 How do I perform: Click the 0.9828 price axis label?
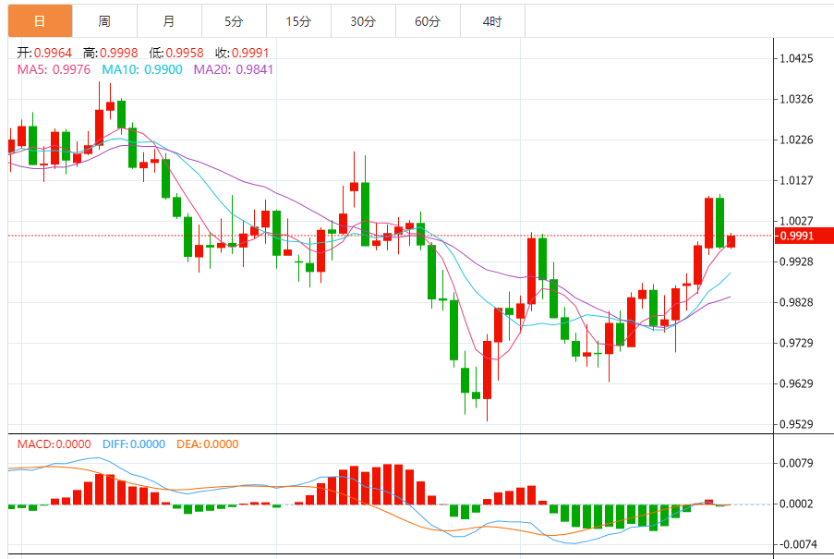[796, 302]
